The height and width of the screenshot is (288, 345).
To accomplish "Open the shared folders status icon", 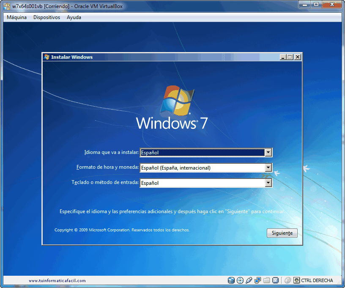I will (x=266, y=280).
